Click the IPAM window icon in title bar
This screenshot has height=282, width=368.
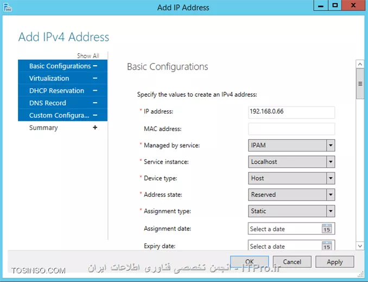(x=8, y=7)
